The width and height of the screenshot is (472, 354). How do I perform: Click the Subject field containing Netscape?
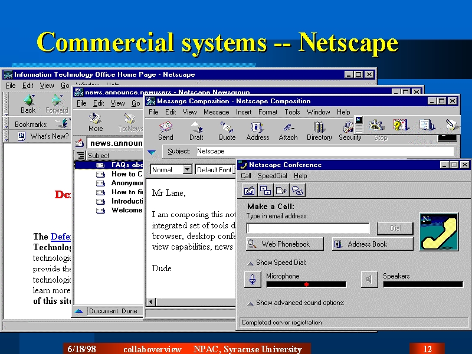325,151
